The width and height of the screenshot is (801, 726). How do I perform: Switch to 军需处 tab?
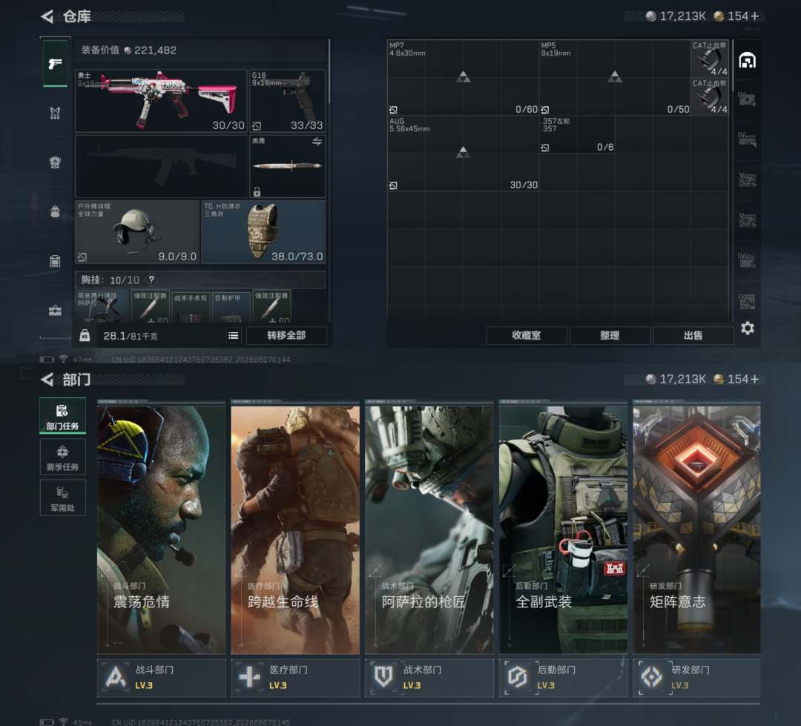point(62,498)
